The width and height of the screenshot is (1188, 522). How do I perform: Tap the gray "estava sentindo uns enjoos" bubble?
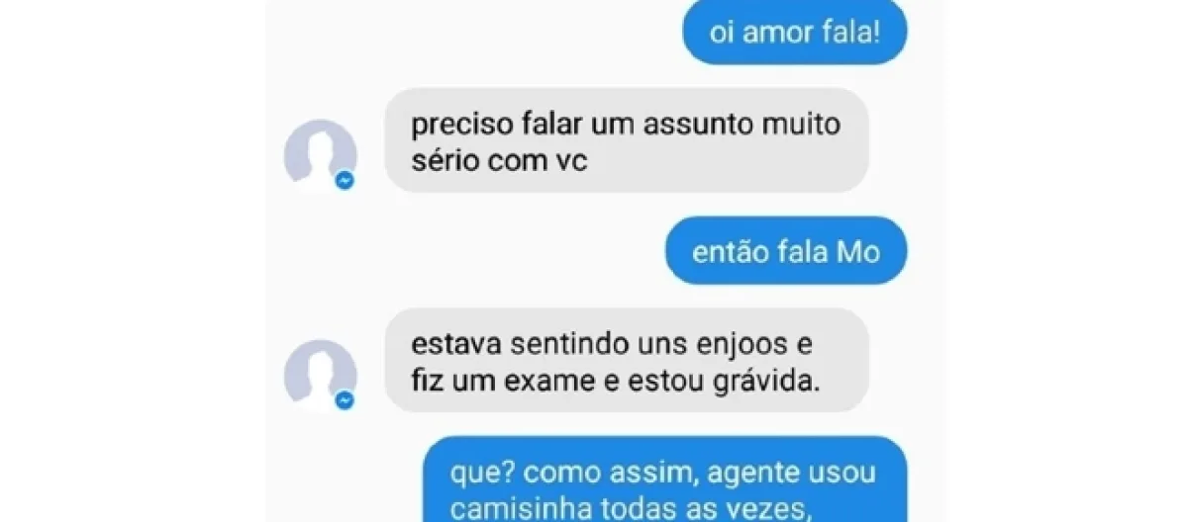(627, 360)
